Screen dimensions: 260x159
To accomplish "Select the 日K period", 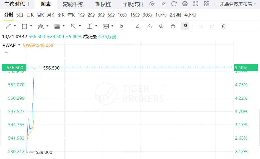I will coord(30,15).
